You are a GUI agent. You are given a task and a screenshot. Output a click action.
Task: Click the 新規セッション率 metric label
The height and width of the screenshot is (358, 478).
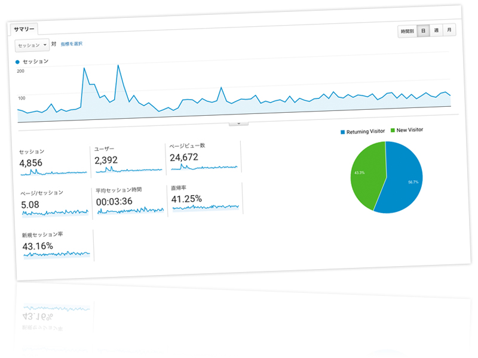pyautogui.click(x=42, y=234)
